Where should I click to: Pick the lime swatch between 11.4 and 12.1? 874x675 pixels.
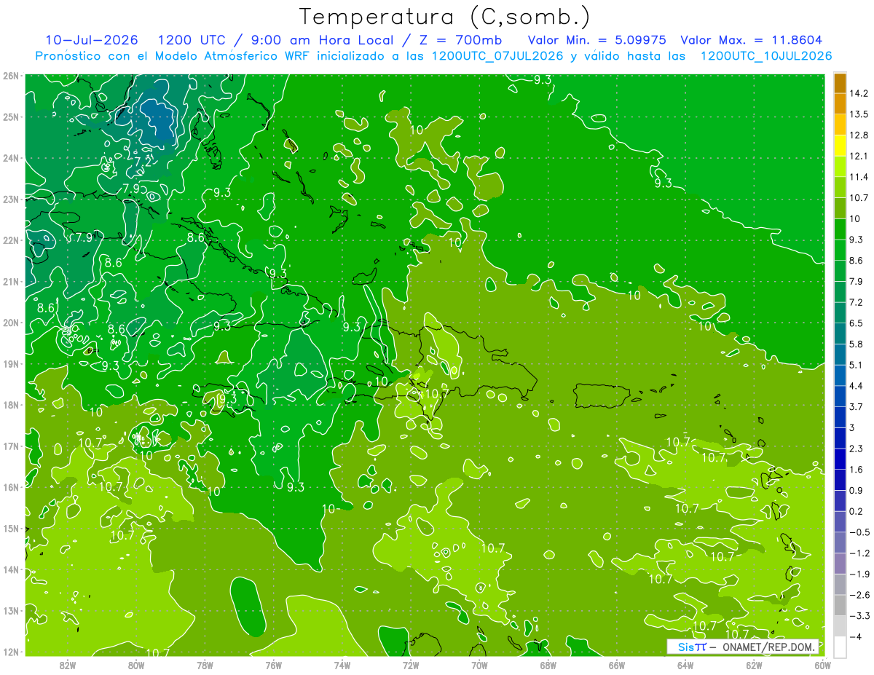[x=840, y=167]
